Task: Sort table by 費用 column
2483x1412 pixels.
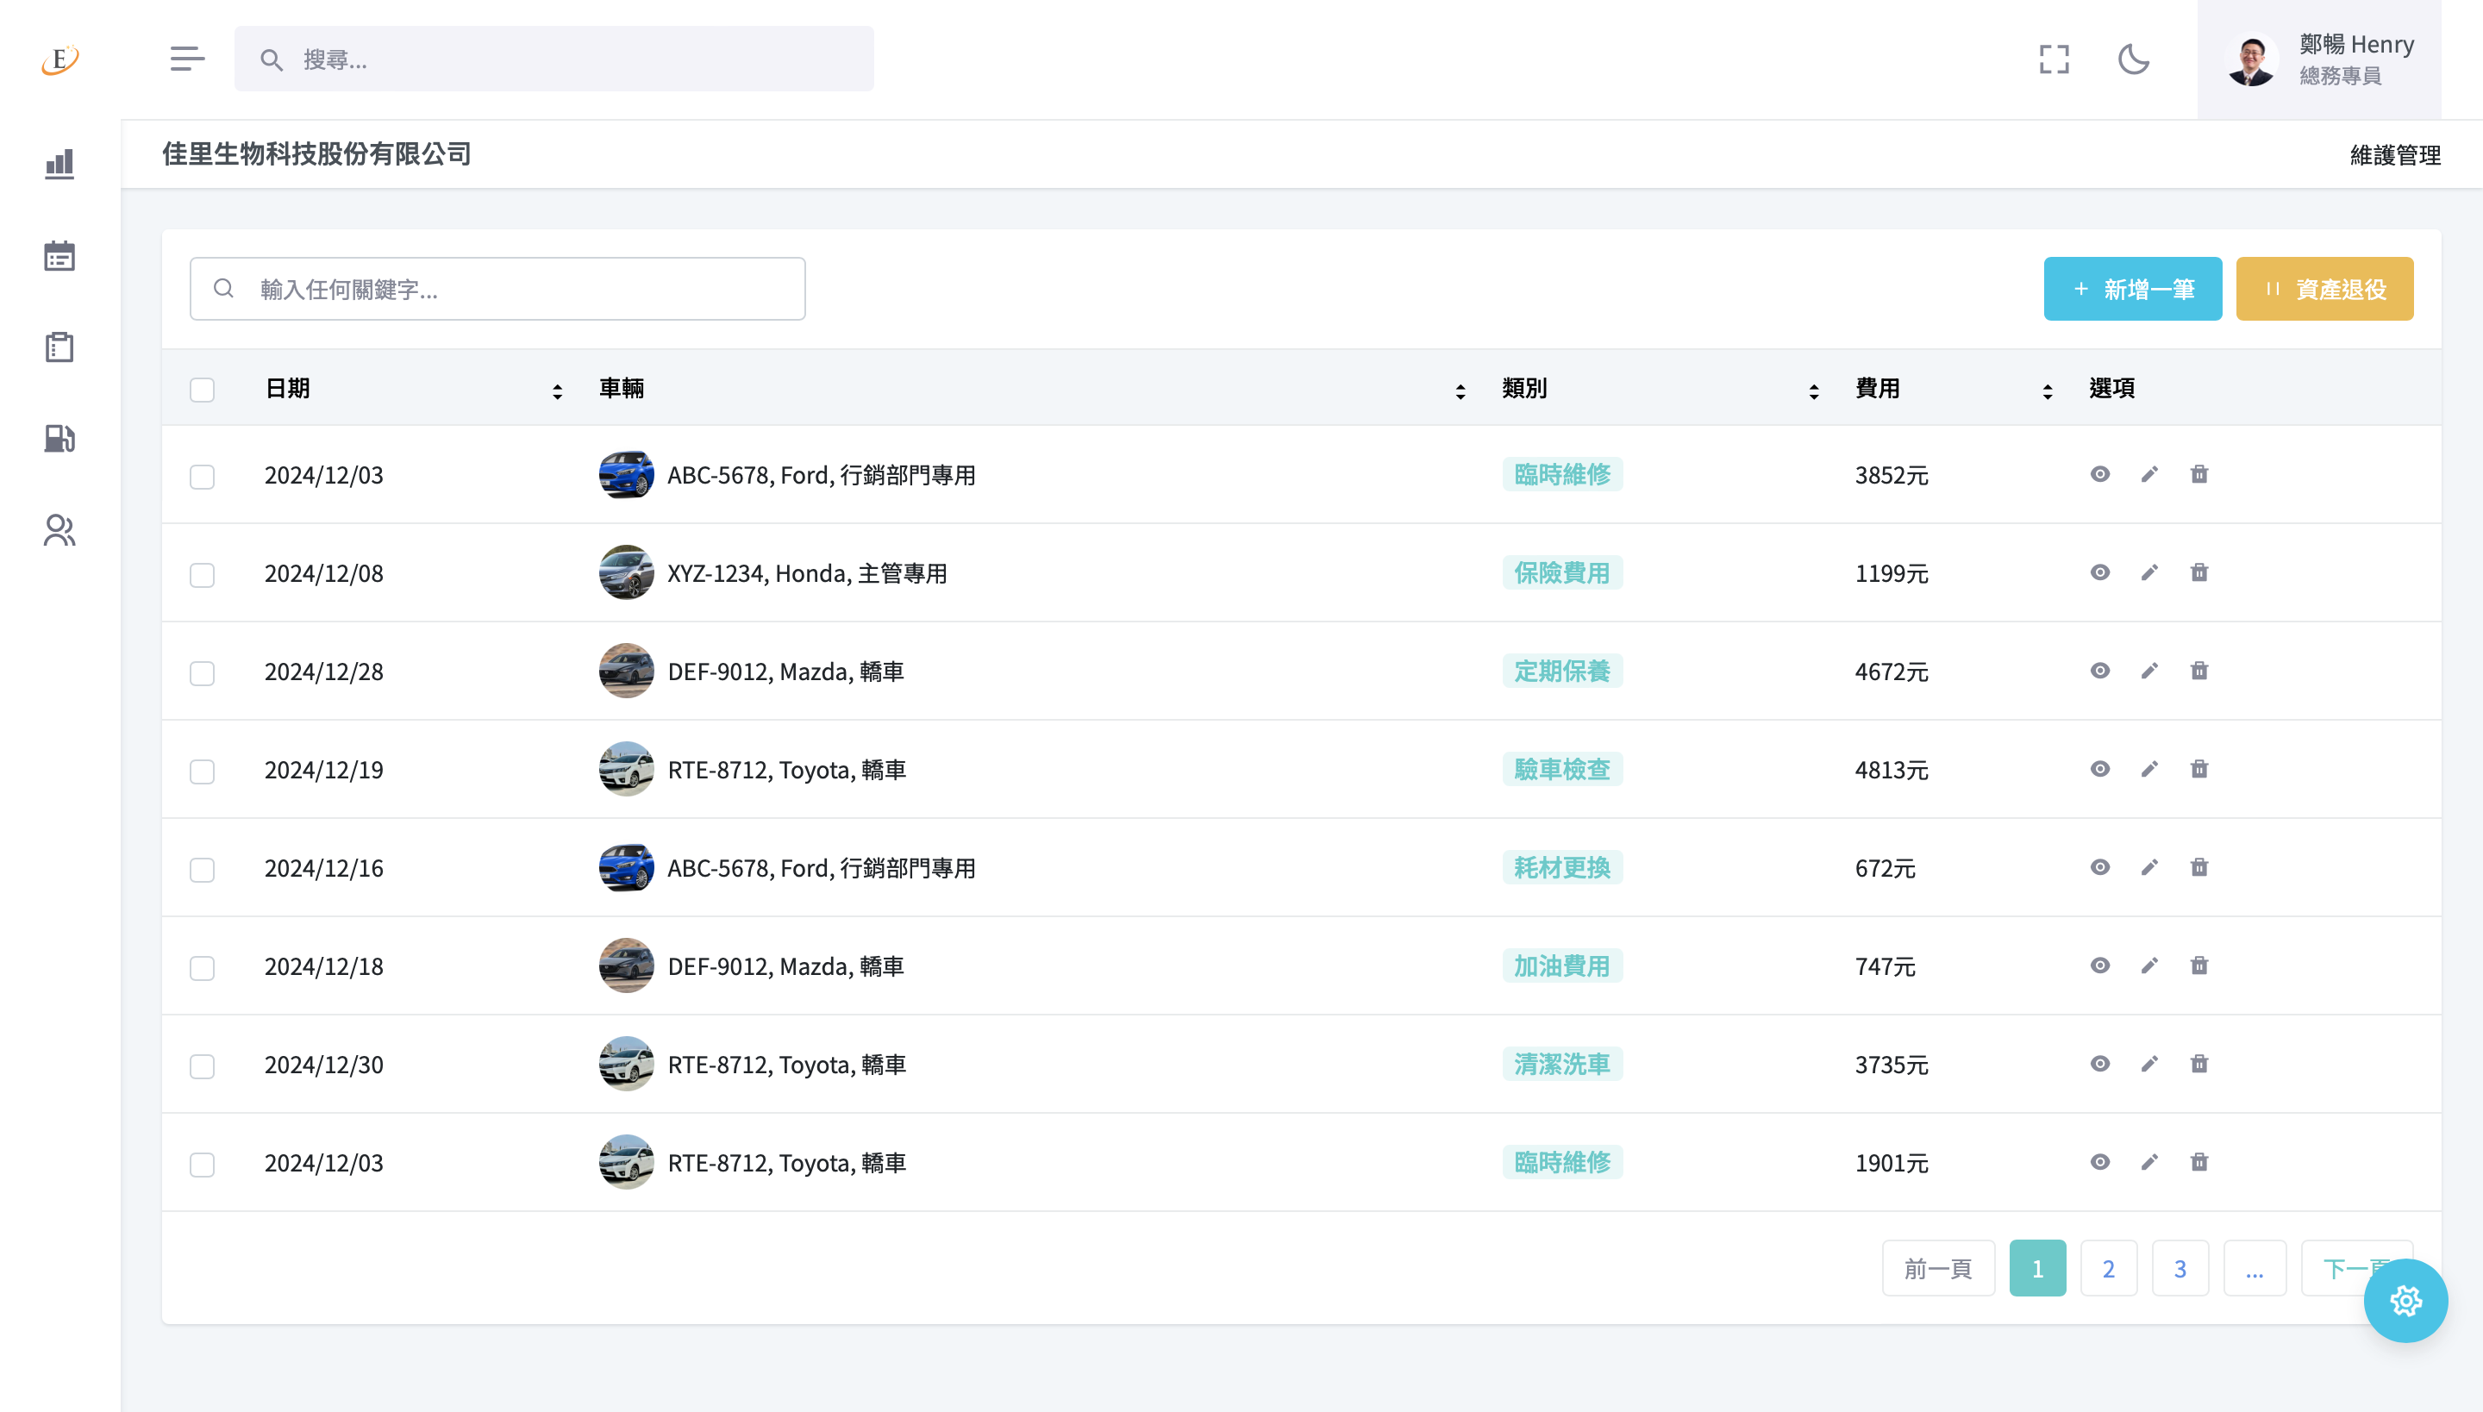Action: pos(2048,390)
